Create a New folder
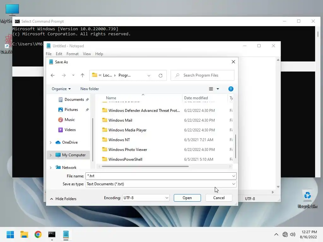 (90, 89)
